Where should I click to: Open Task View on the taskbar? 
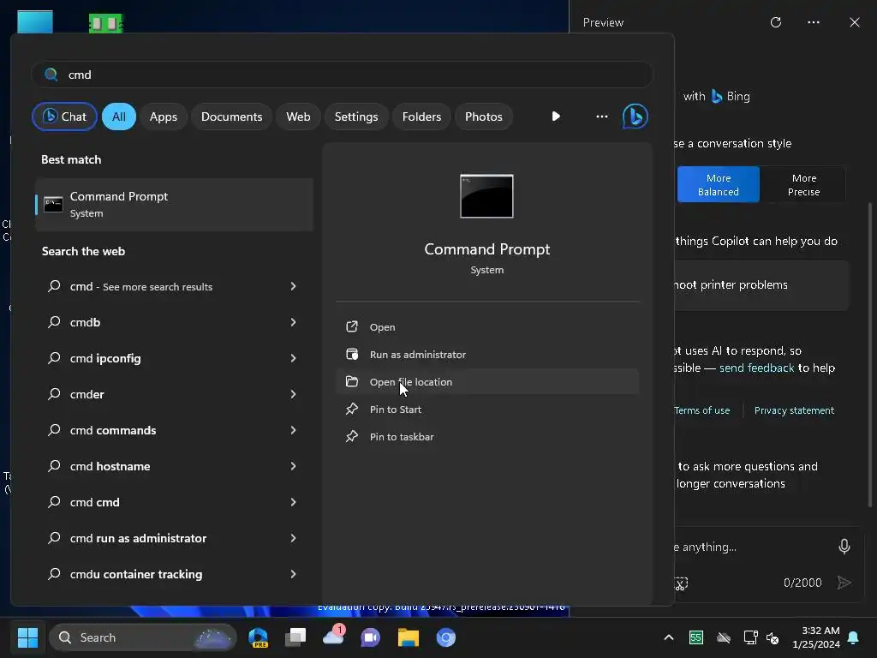[x=295, y=637]
